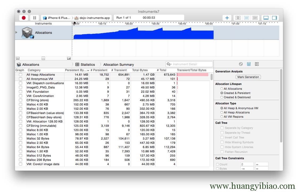Add an instrument with the plus button
298x192 pixels.
coord(227,18)
